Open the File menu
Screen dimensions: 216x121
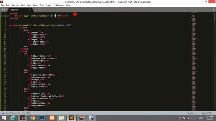pyautogui.click(x=2, y=5)
